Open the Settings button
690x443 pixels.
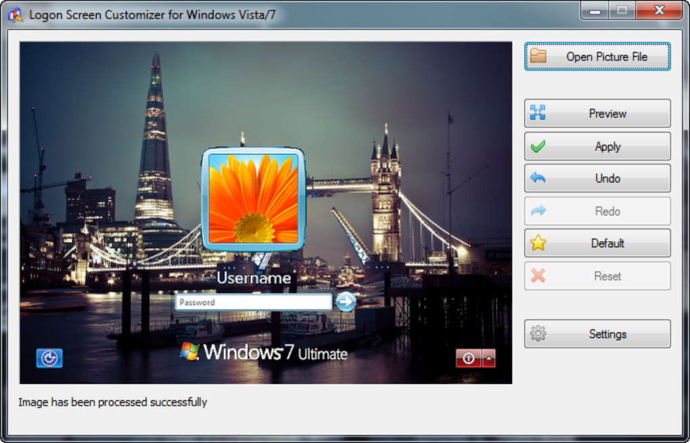597,334
